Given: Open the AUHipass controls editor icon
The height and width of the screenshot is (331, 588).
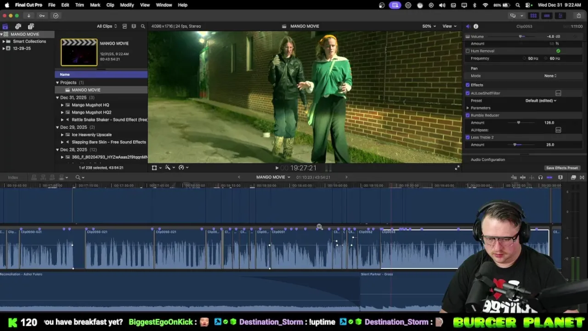Looking at the screenshot, I should click(558, 130).
